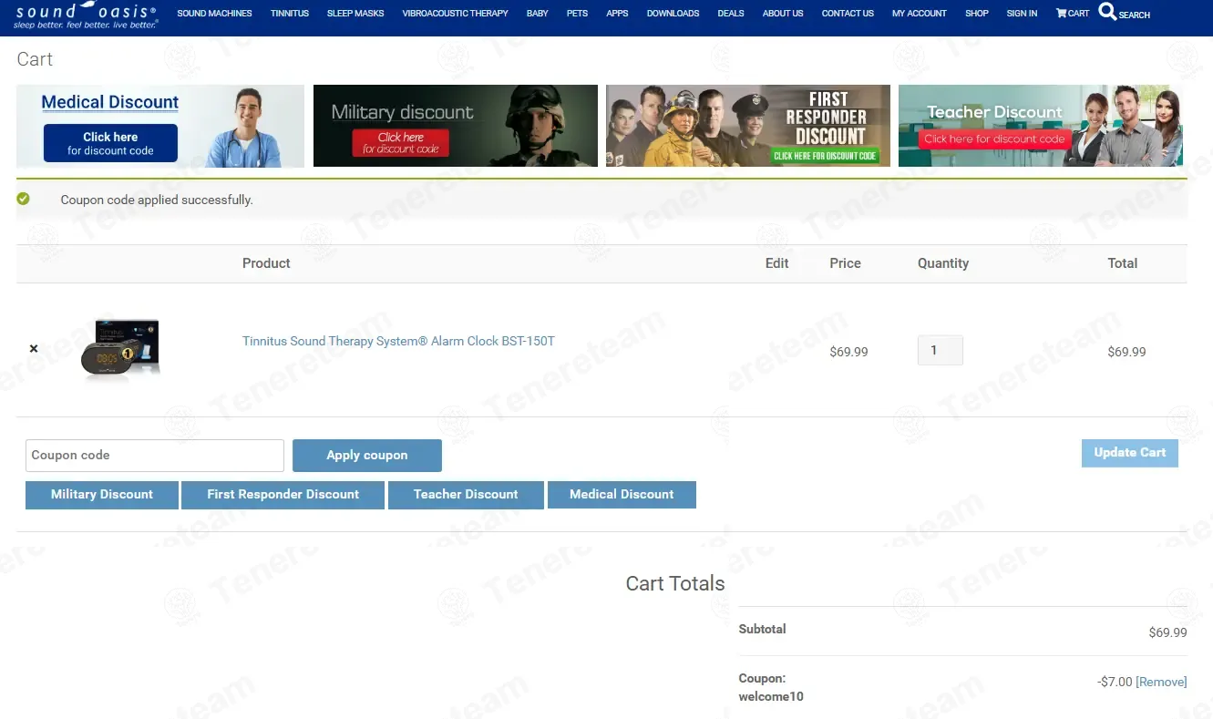The image size is (1213, 719).
Task: Click the Total column header
Action: 1123,263
